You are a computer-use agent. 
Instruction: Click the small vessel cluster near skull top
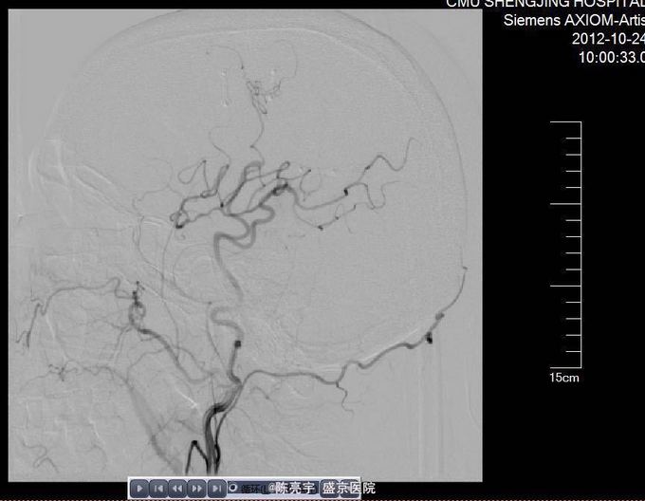(x=260, y=92)
